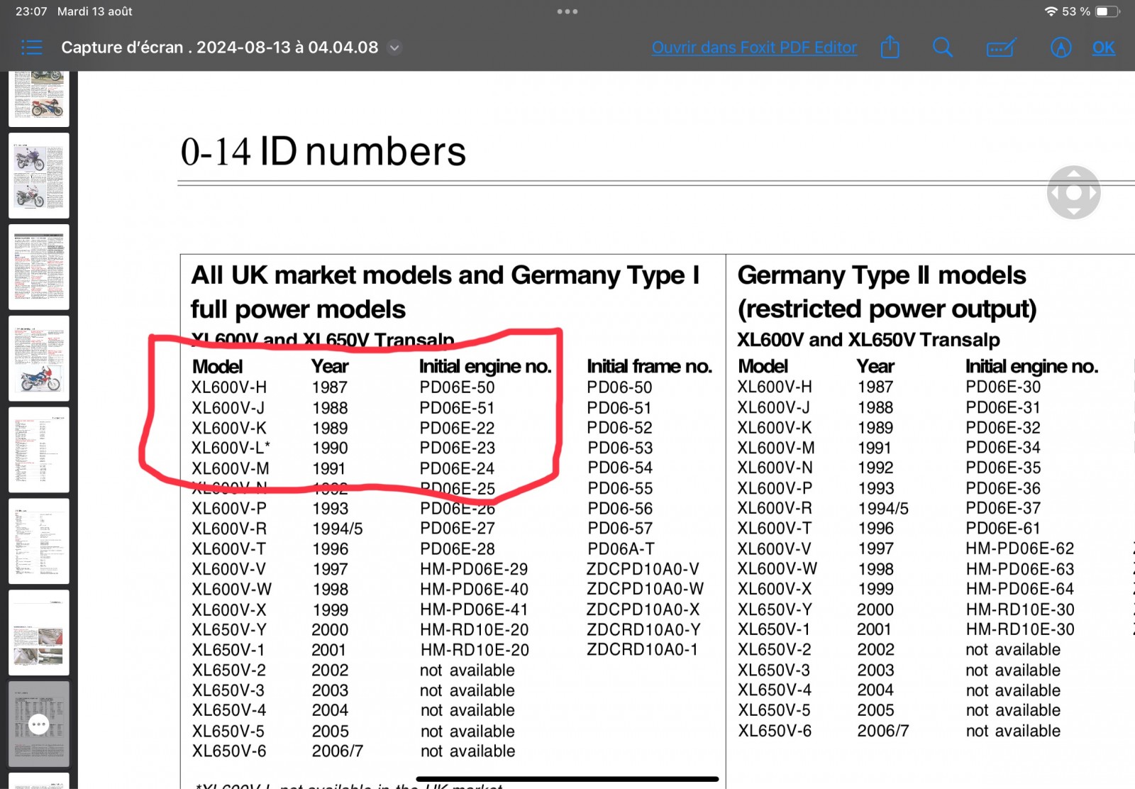1135x789 pixels.
Task: Tap the three-dot multitasking menu at top
Action: click(x=567, y=11)
